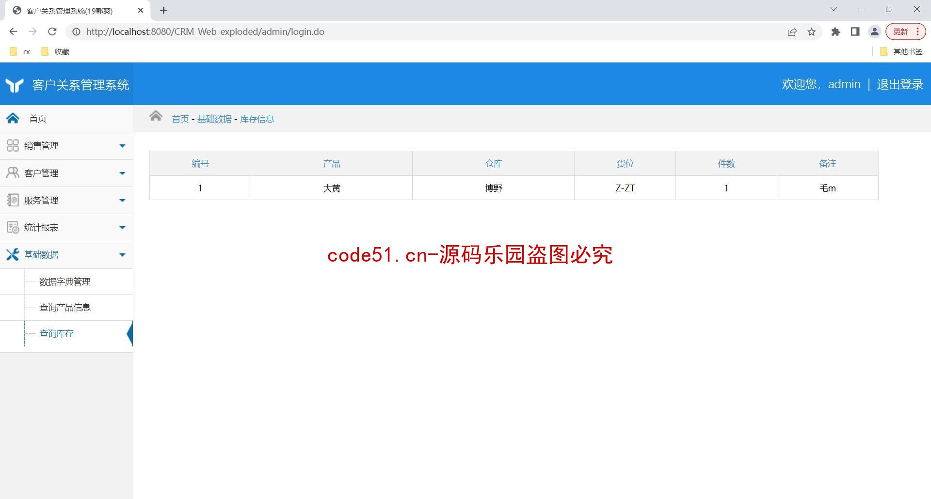Click the site information icon in address bar
The width and height of the screenshot is (931, 499).
76,31
